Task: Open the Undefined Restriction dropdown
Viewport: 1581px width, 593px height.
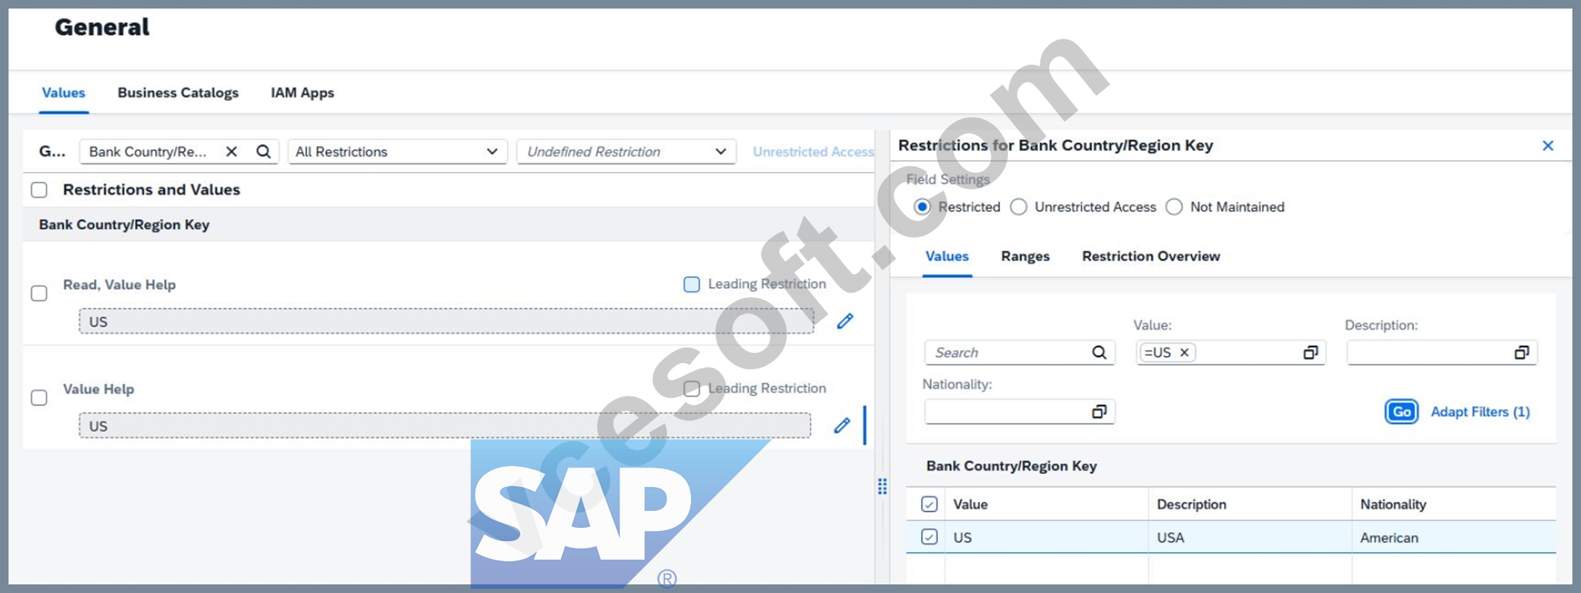Action: click(626, 152)
